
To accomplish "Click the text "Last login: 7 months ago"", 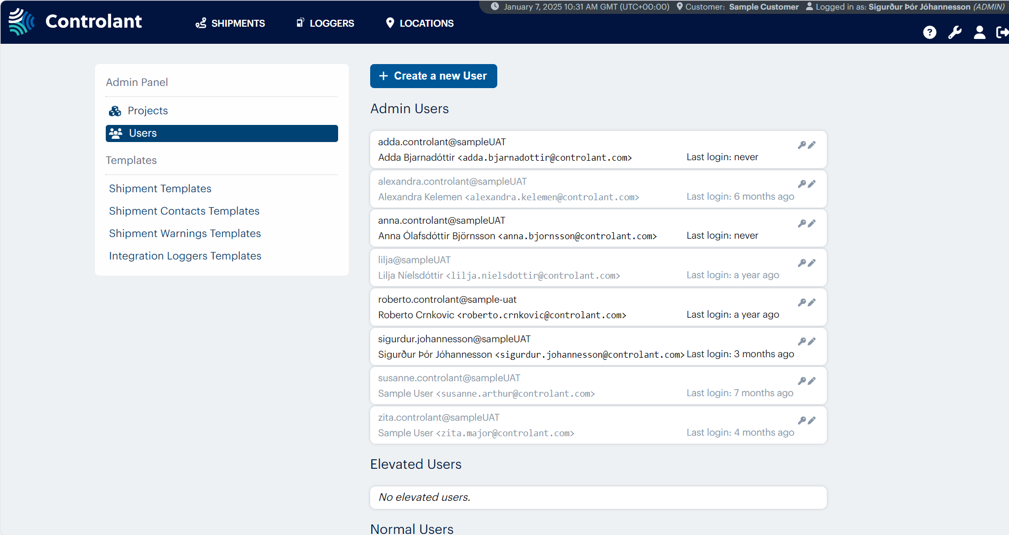I will pos(740,393).
